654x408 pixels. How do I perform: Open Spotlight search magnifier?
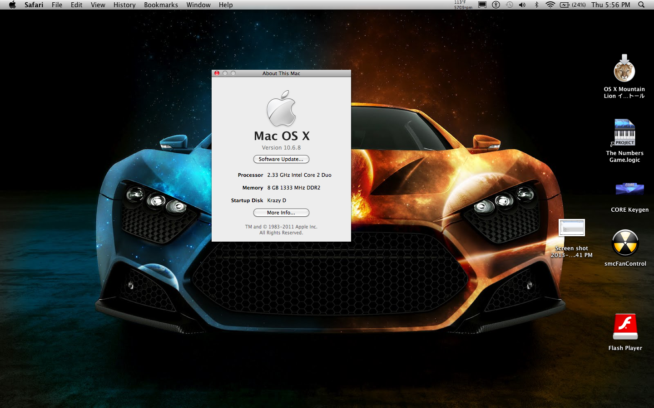[641, 5]
